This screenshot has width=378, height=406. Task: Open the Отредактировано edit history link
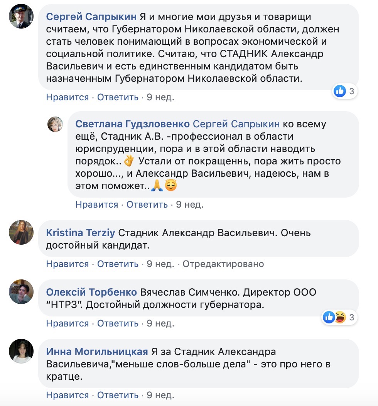tap(223, 264)
